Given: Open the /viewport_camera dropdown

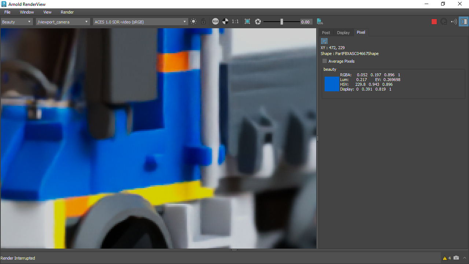Looking at the screenshot, I should click(x=63, y=22).
